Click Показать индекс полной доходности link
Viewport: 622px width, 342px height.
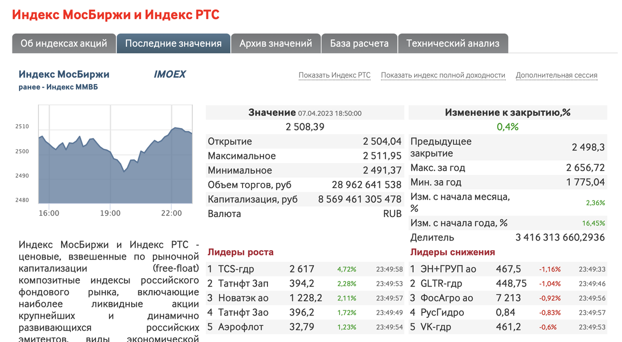point(443,75)
